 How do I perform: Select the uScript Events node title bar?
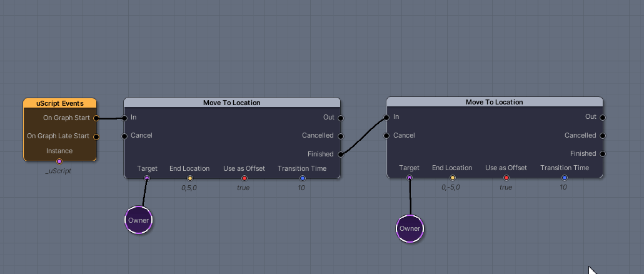[x=60, y=103]
